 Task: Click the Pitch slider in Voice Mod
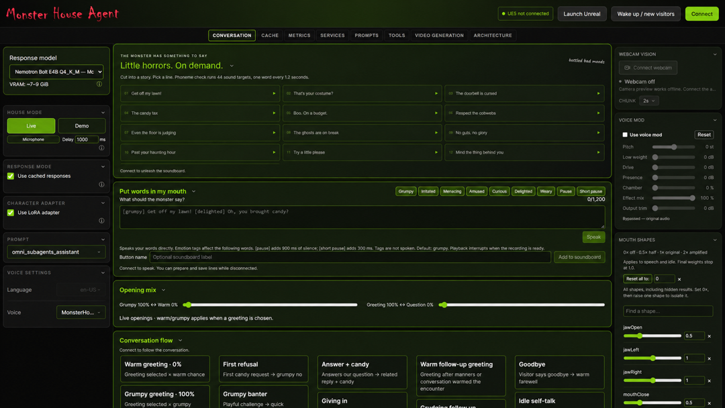coord(674,147)
